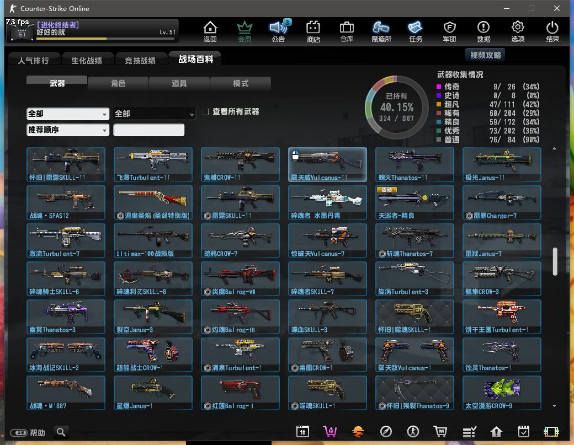The height and width of the screenshot is (445, 574).
Task: Enable the 查看所有武器 checkbox
Action: click(x=205, y=112)
